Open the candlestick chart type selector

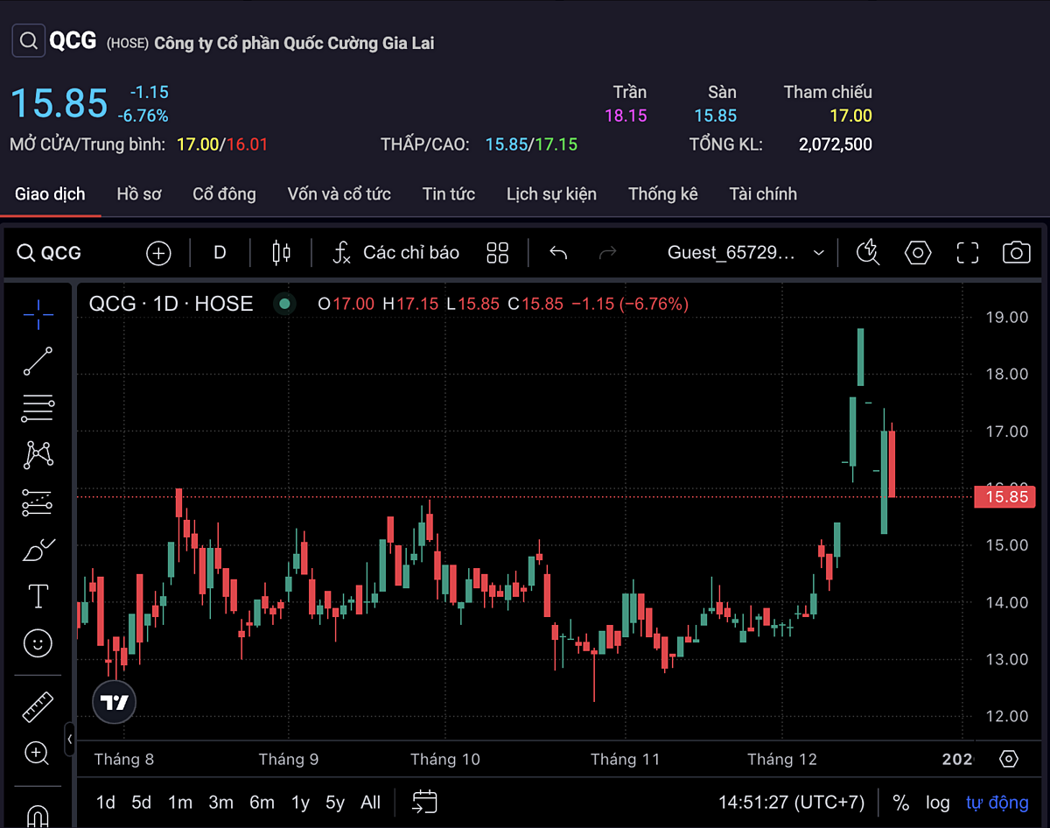tap(281, 253)
